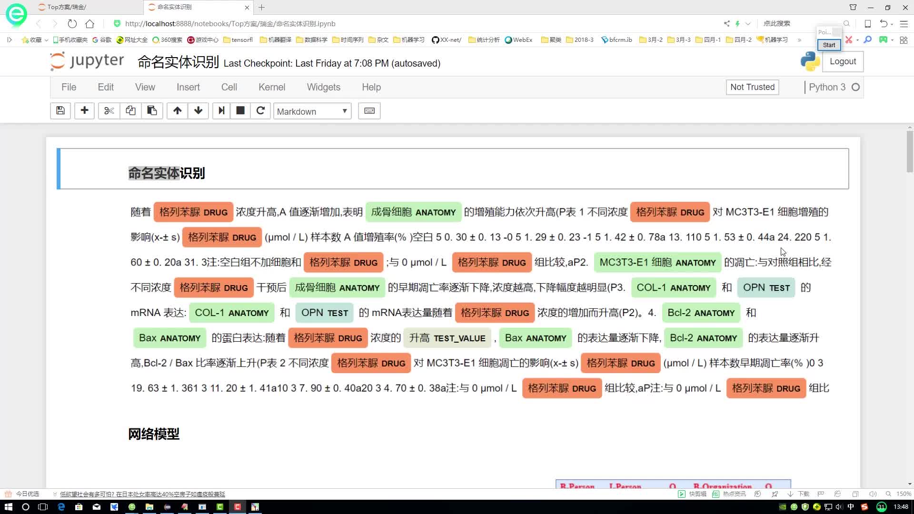The width and height of the screenshot is (914, 514).
Task: Click the 命名实体识别 heading cell
Action: click(x=452, y=168)
